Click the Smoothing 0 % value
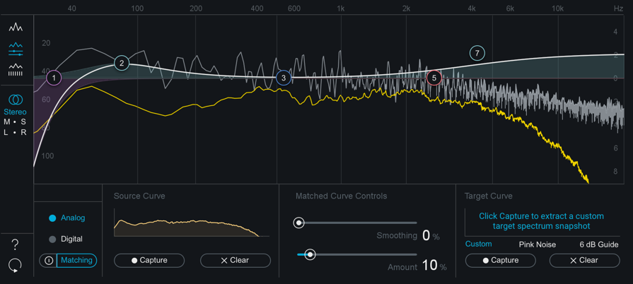633x284 pixels. 431,236
